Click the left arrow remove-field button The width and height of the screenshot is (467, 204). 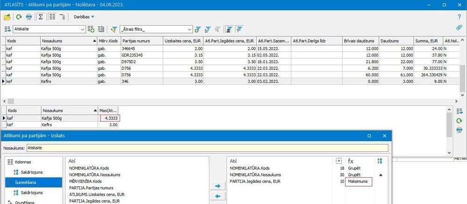[x=217, y=196]
